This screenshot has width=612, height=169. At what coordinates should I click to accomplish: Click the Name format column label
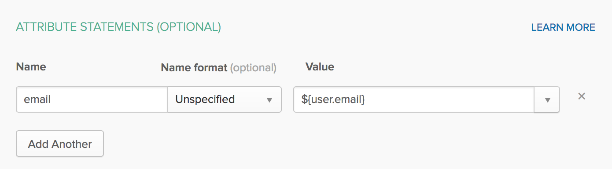pyautogui.click(x=194, y=68)
